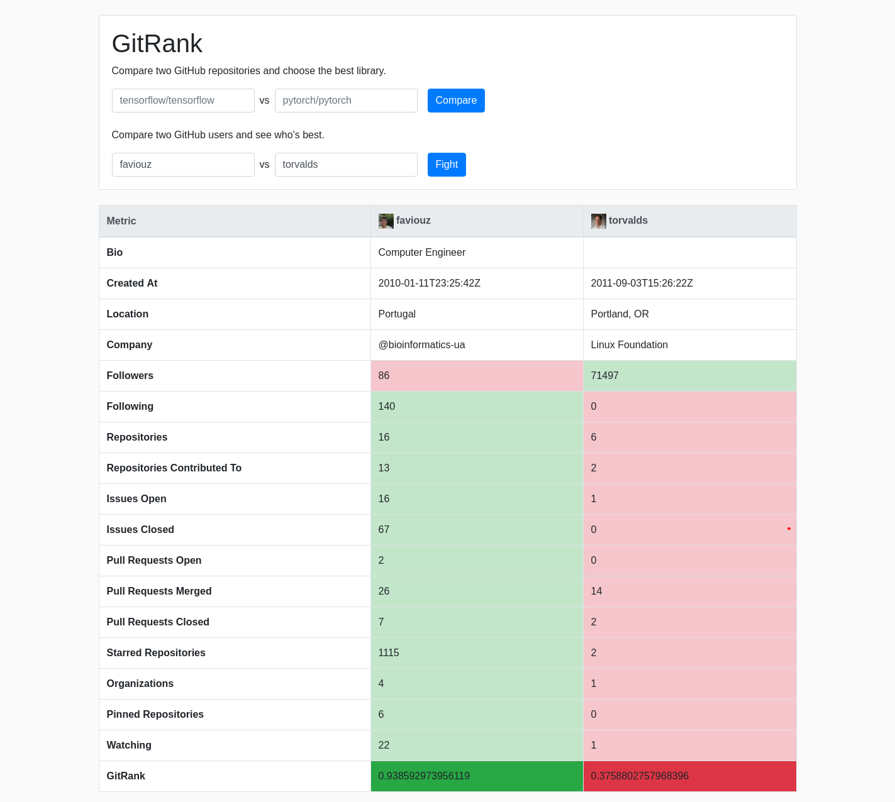Click the Location row label
The height and width of the screenshot is (802, 895).
pyautogui.click(x=128, y=314)
